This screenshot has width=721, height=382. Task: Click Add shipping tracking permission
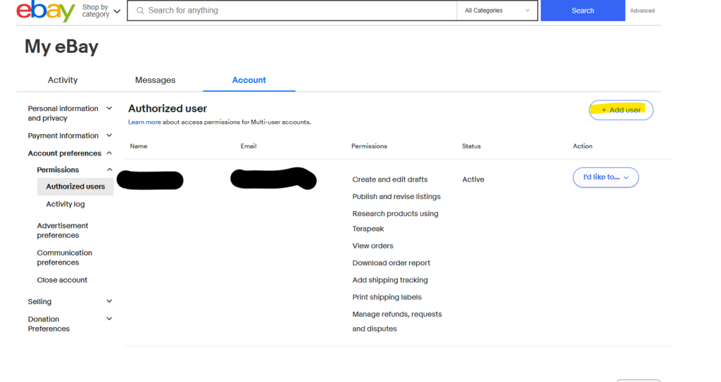tap(390, 280)
